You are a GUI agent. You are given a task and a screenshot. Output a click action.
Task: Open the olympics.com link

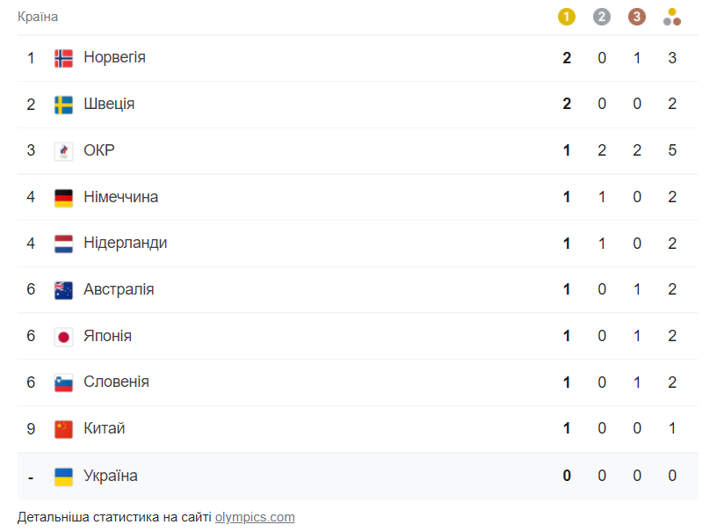pyautogui.click(x=255, y=517)
